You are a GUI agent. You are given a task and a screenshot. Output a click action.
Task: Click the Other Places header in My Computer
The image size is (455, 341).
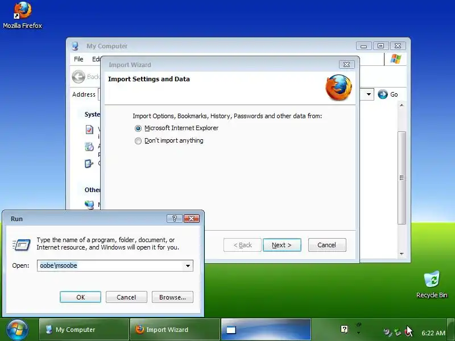[x=92, y=190]
